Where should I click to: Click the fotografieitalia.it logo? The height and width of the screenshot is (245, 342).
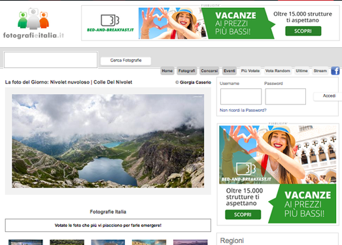click(x=33, y=24)
